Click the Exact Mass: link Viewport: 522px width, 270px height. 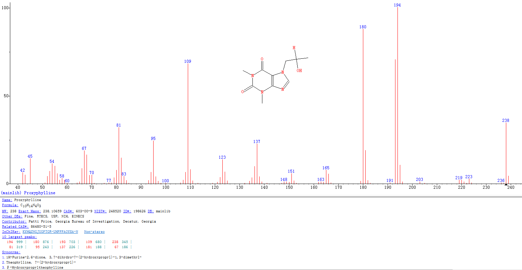(x=29, y=211)
